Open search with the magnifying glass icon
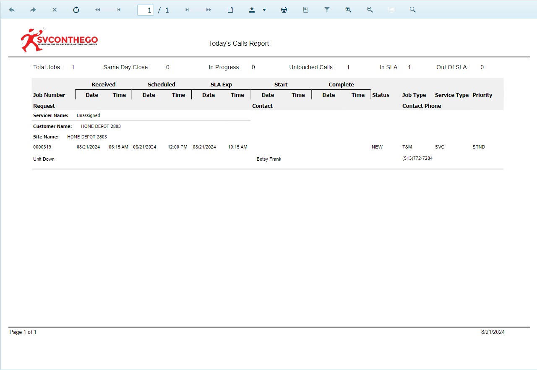 click(x=413, y=10)
